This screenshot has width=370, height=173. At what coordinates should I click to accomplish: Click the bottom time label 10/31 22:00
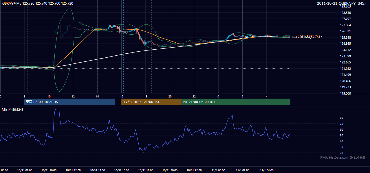click(x=194, y=170)
